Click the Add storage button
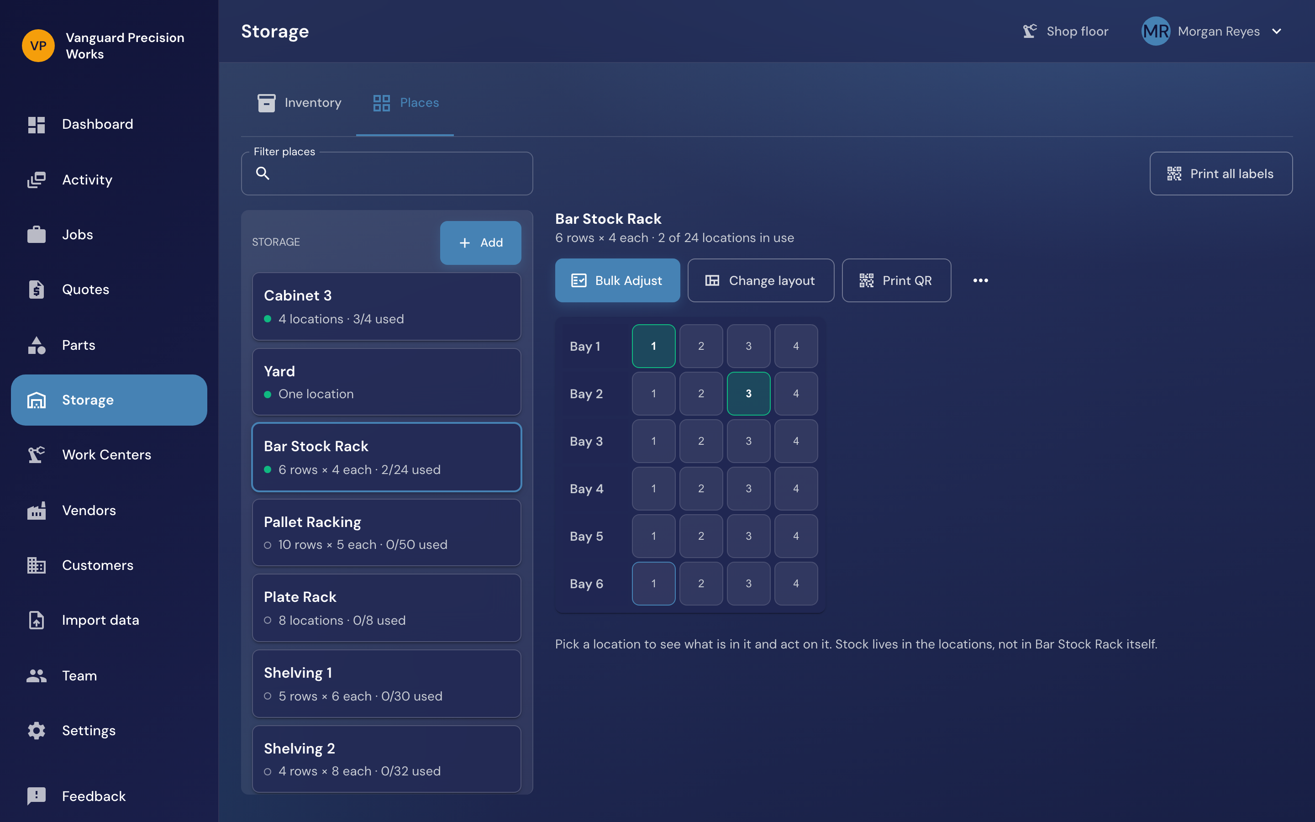This screenshot has width=1315, height=822. (x=480, y=243)
